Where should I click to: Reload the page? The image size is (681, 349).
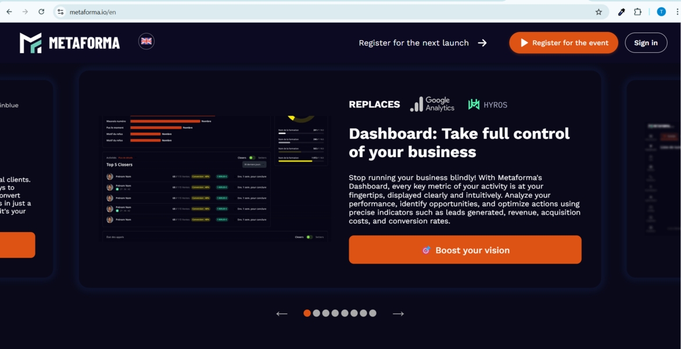pyautogui.click(x=41, y=12)
